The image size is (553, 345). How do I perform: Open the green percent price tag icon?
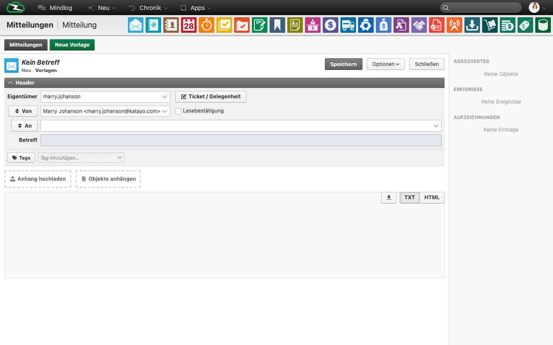pos(525,25)
